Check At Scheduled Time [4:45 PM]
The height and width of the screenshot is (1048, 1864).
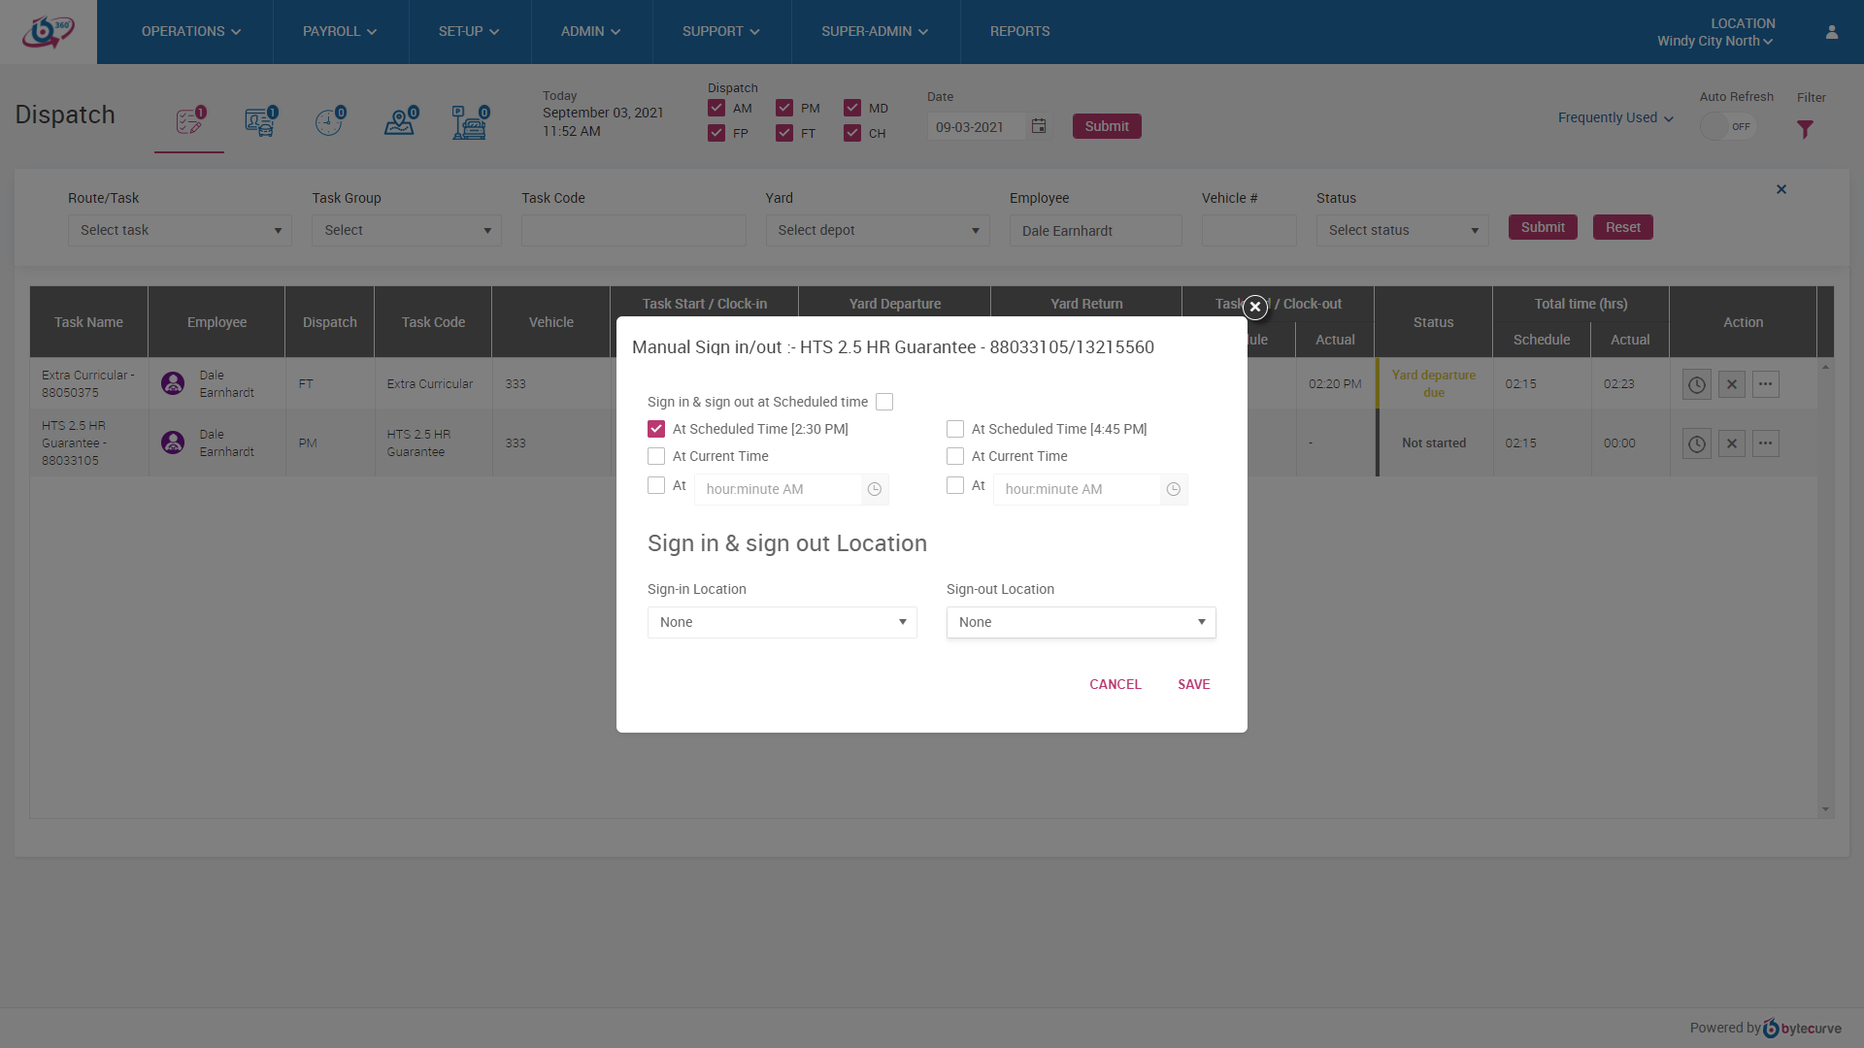[955, 429]
